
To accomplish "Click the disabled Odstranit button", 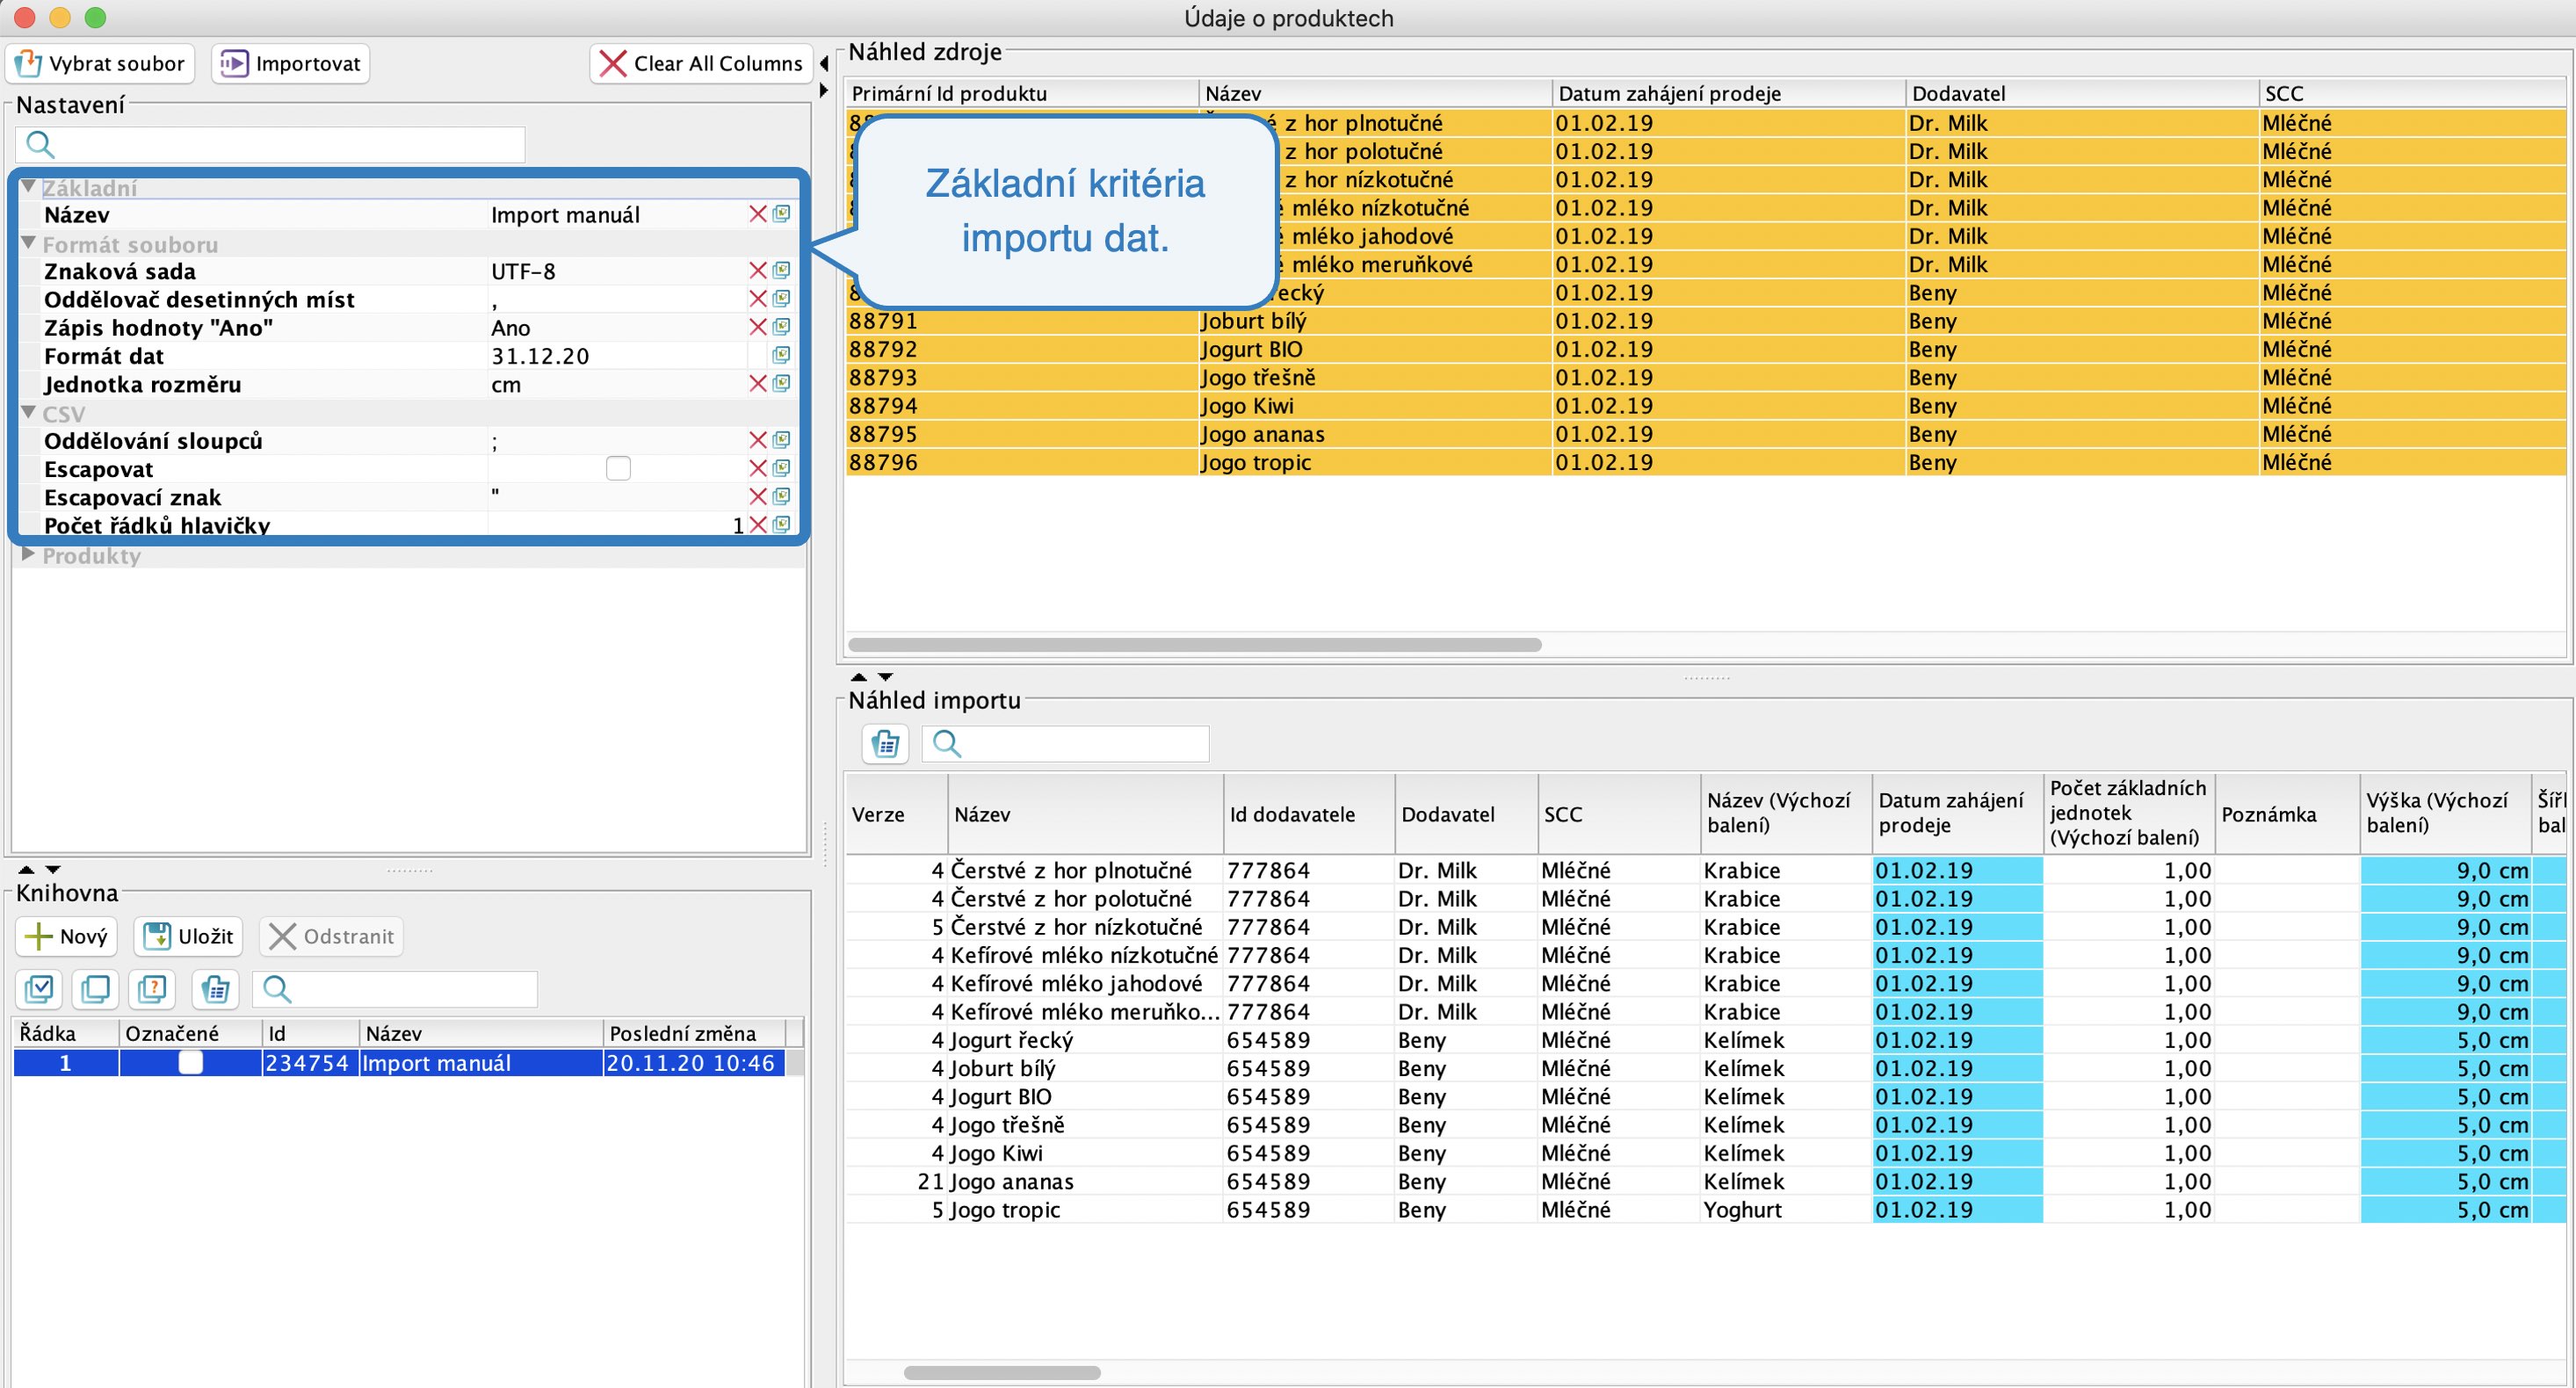I will click(332, 936).
